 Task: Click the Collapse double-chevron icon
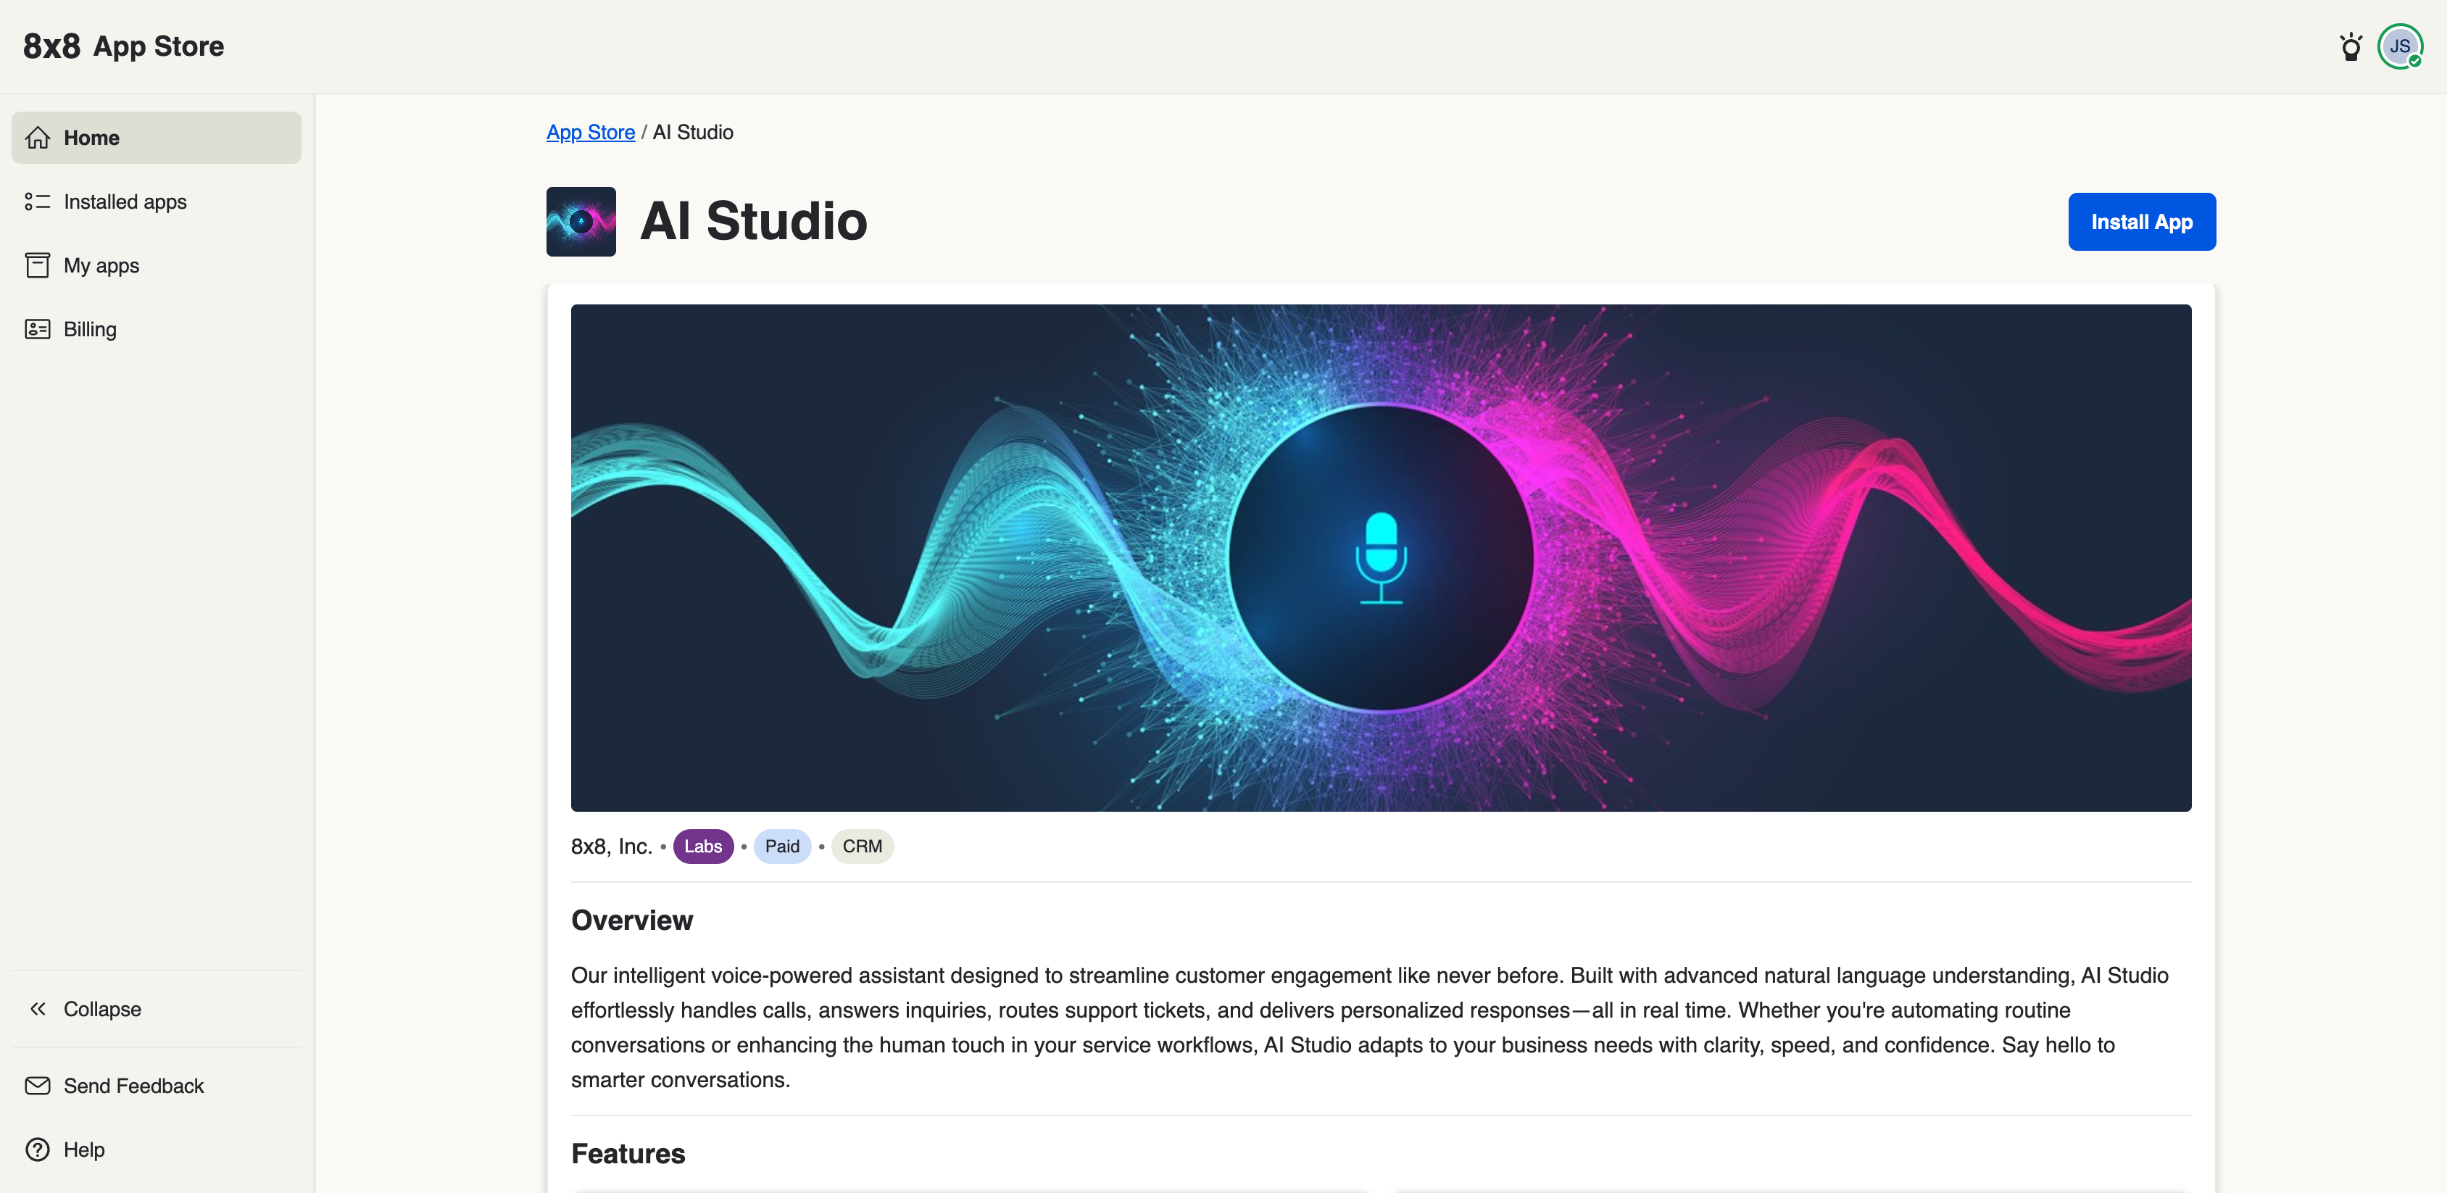coord(38,1009)
